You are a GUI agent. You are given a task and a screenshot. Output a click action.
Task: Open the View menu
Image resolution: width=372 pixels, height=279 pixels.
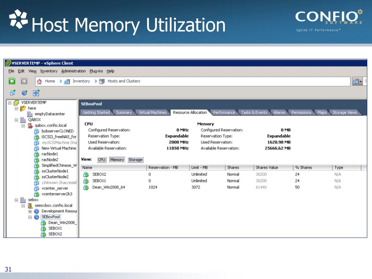[32, 71]
